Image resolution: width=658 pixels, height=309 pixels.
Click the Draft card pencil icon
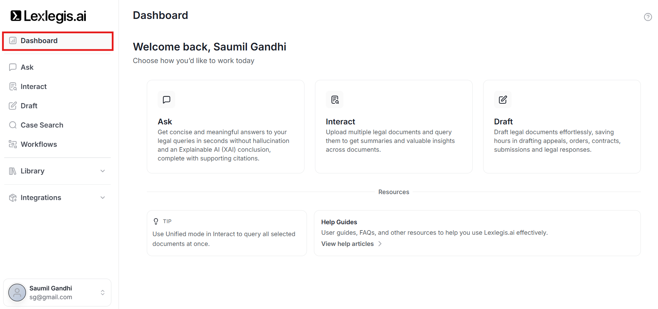503,100
